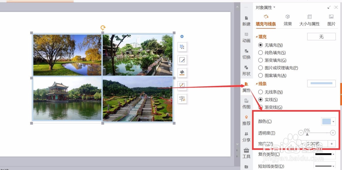
Task: Open the 切换 transition sidebar panel
Action: tap(246, 54)
